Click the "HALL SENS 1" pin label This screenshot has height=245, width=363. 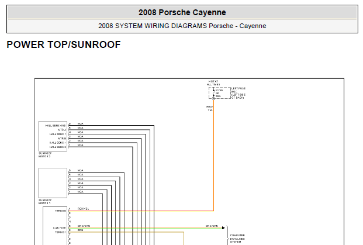(58, 134)
